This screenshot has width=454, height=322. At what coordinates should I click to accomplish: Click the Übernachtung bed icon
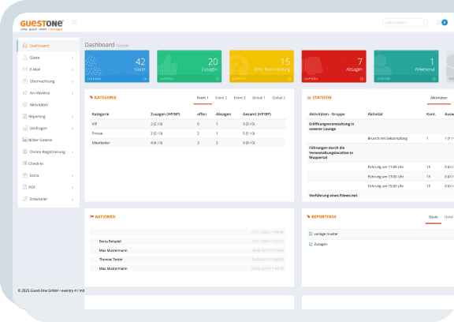tap(25, 81)
